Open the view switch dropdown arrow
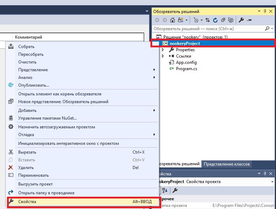 tap(187, 20)
